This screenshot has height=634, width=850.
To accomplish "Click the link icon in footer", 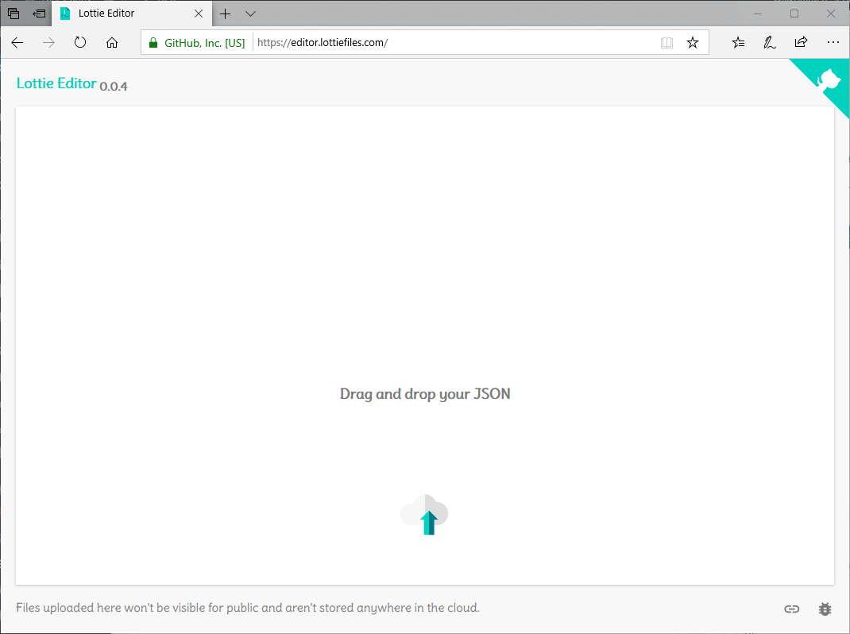I will 791,609.
